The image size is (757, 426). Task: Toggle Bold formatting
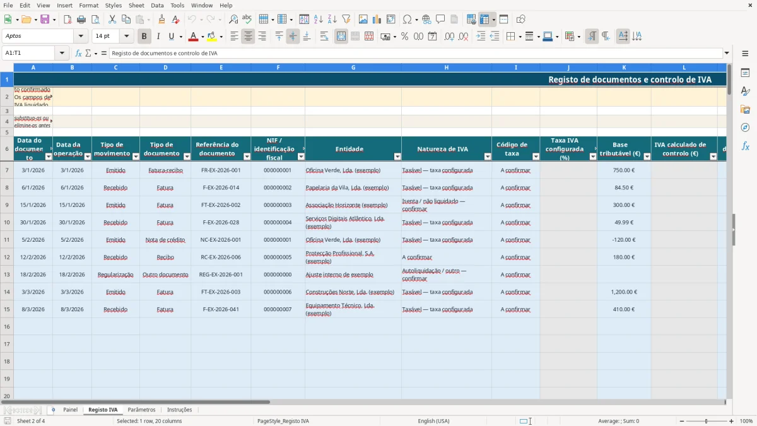click(x=144, y=37)
